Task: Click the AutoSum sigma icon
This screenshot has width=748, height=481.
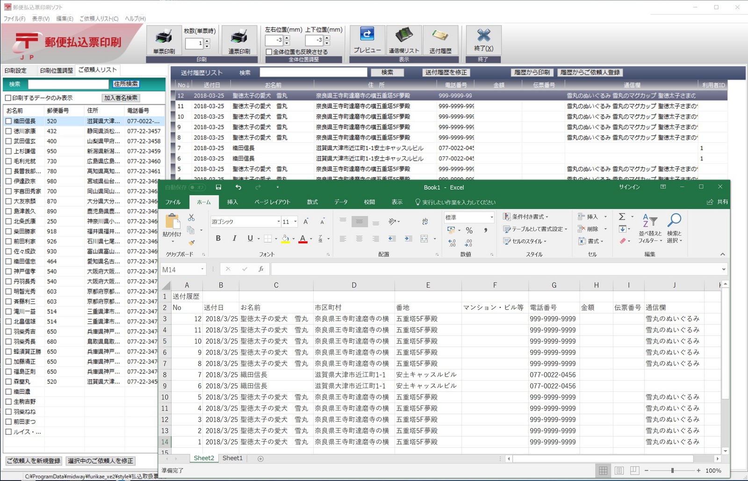Action: point(622,217)
